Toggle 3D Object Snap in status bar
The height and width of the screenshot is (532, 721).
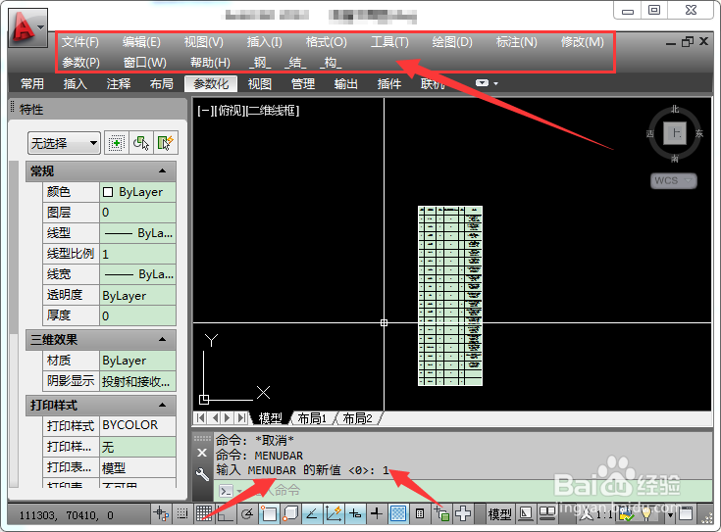[x=290, y=513]
